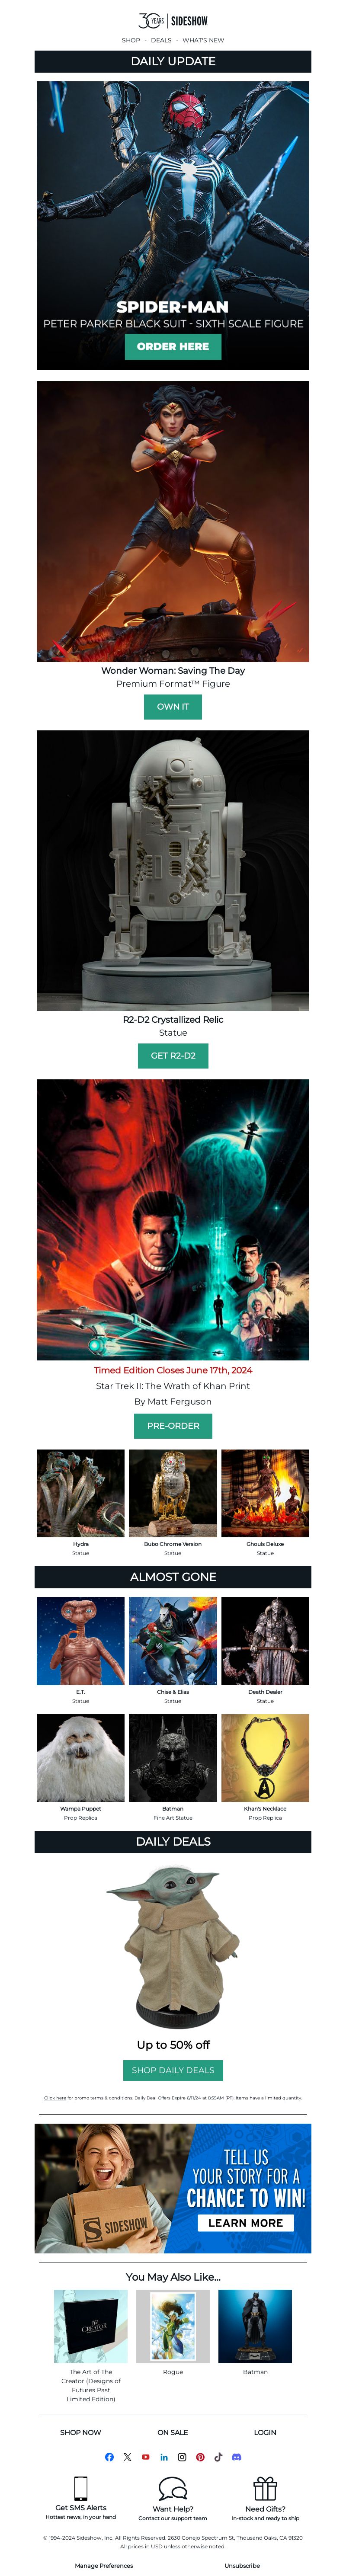Viewport: 346px width, 2576px height.
Task: Open the SHOP menu link in header
Action: [x=131, y=40]
